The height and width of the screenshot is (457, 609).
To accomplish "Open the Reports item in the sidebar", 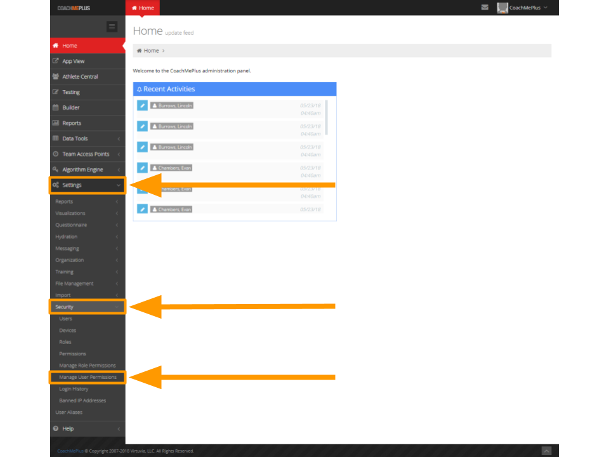I will [71, 123].
